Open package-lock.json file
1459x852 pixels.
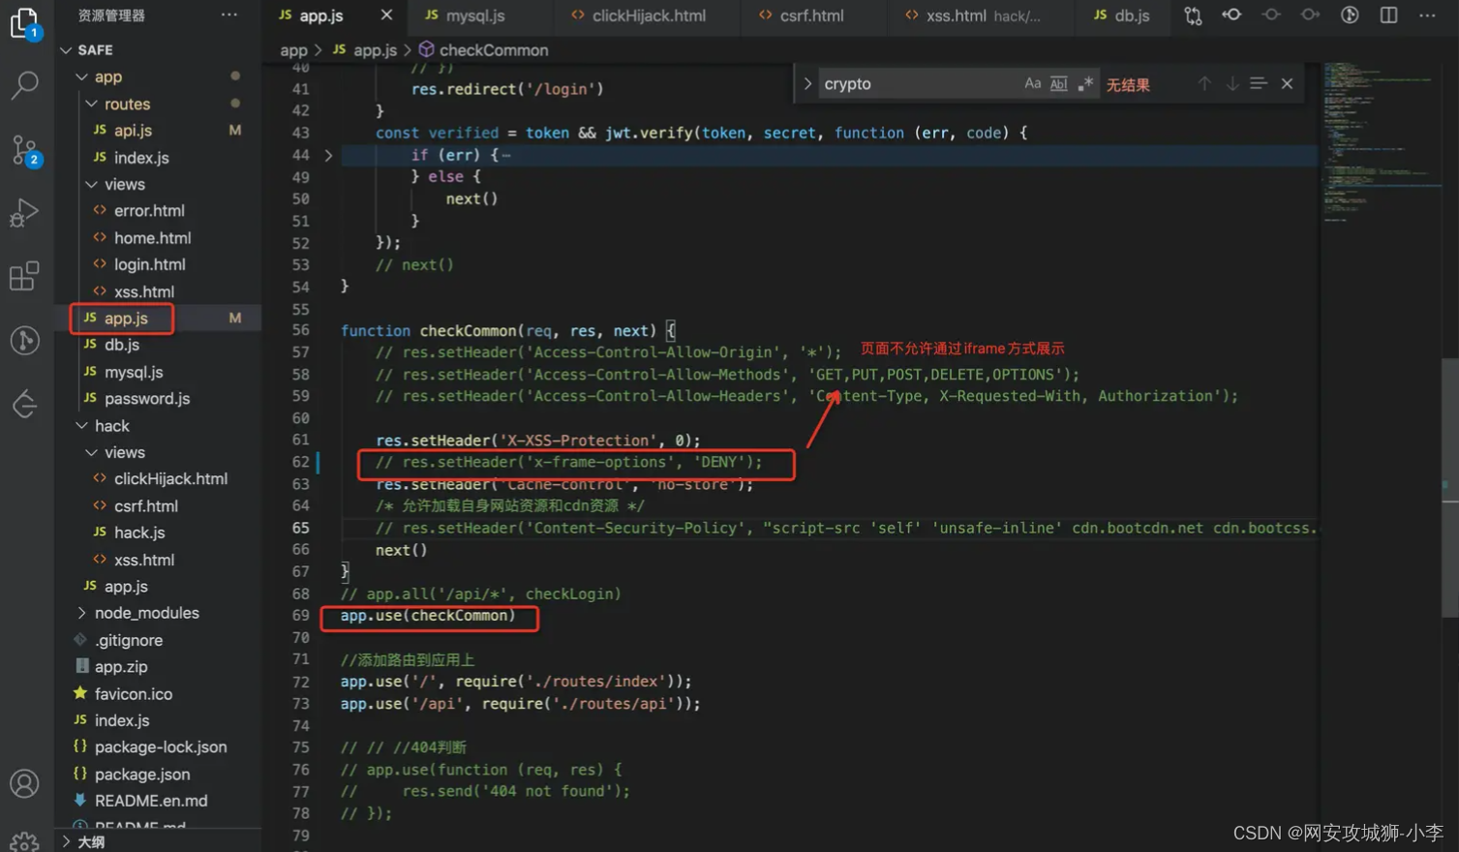tap(161, 746)
